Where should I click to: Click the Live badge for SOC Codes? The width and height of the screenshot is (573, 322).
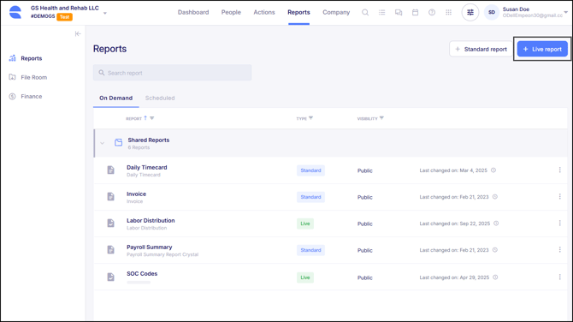(x=305, y=277)
